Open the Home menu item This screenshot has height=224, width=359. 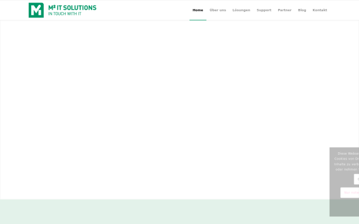[x=198, y=10]
